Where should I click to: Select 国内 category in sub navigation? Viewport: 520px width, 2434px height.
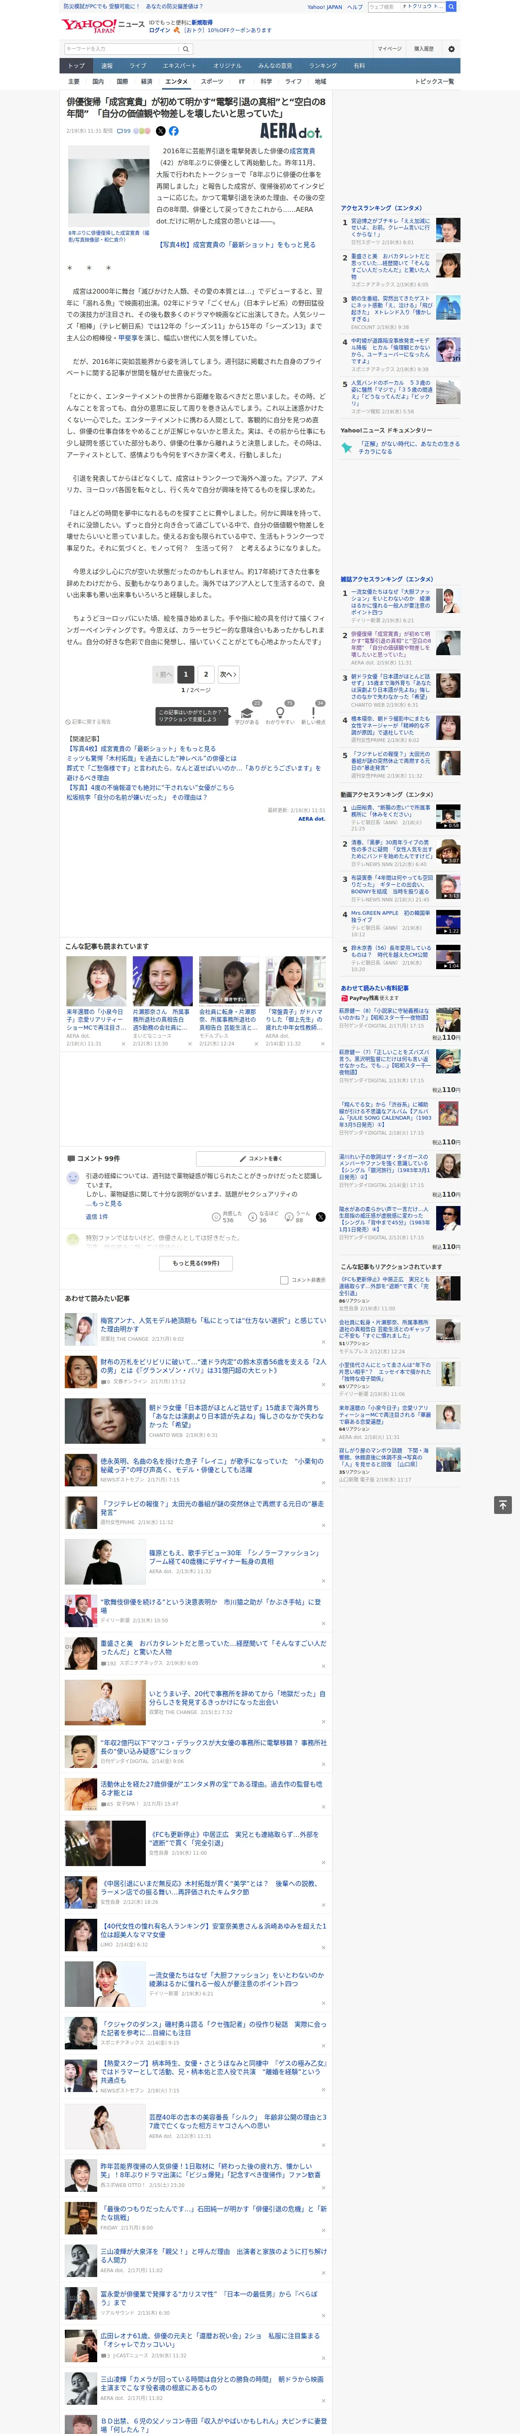click(x=98, y=81)
